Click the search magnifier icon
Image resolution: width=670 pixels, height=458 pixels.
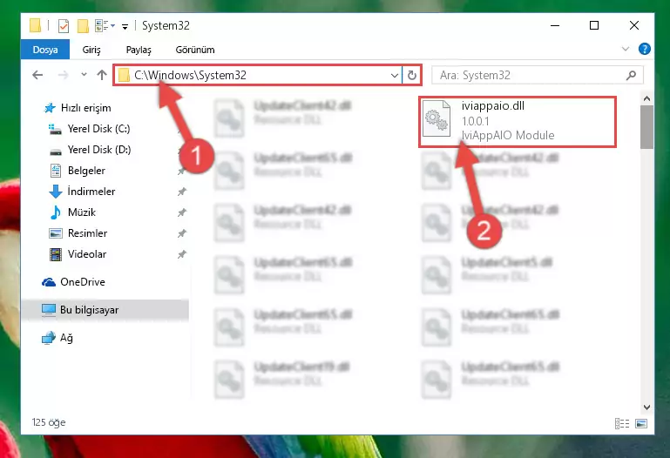[631, 76]
